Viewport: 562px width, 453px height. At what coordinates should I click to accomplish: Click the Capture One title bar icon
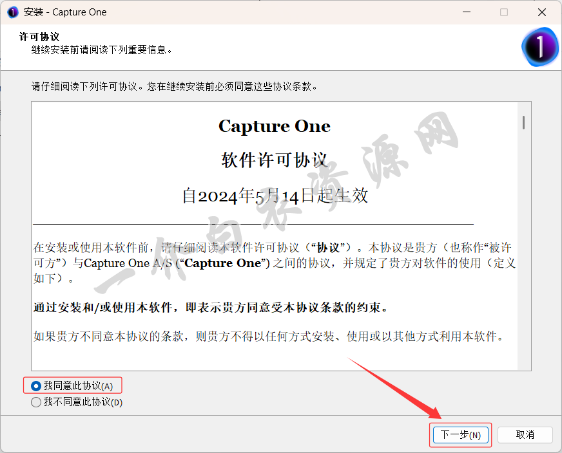[12, 12]
